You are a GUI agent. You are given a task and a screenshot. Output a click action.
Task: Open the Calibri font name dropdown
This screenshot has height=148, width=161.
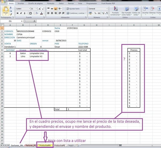(30, 9)
